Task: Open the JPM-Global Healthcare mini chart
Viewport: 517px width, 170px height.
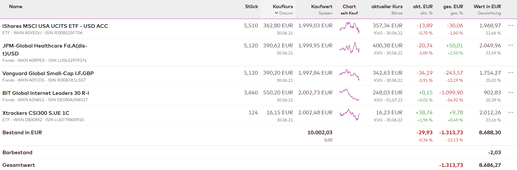Action: 349,48
